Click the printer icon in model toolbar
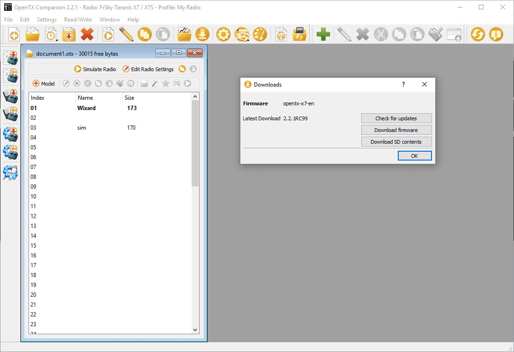 pos(177,83)
